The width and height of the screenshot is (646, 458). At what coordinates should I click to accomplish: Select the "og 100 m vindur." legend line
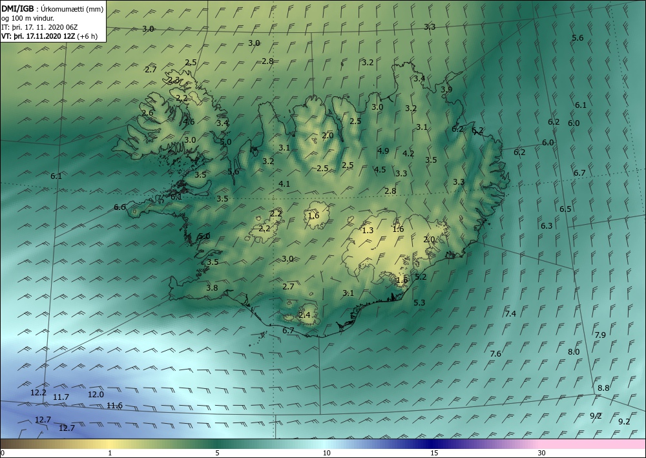coord(28,18)
